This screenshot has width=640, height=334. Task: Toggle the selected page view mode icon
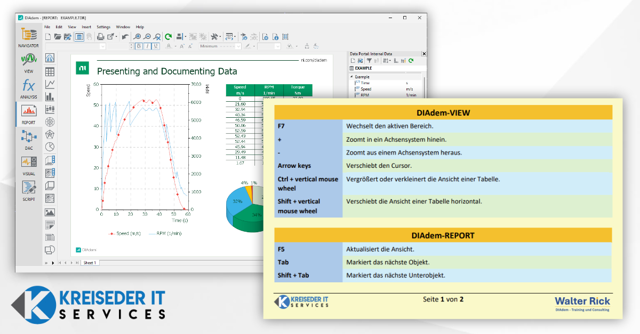(x=79, y=37)
